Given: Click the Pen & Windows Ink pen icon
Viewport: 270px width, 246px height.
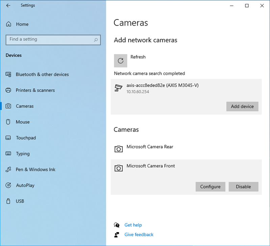Looking at the screenshot, I should (x=8, y=169).
